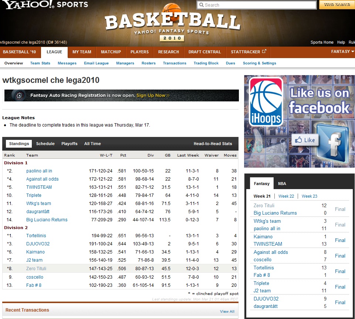
Task: Go to the Matchup menu item
Action: 111,52
